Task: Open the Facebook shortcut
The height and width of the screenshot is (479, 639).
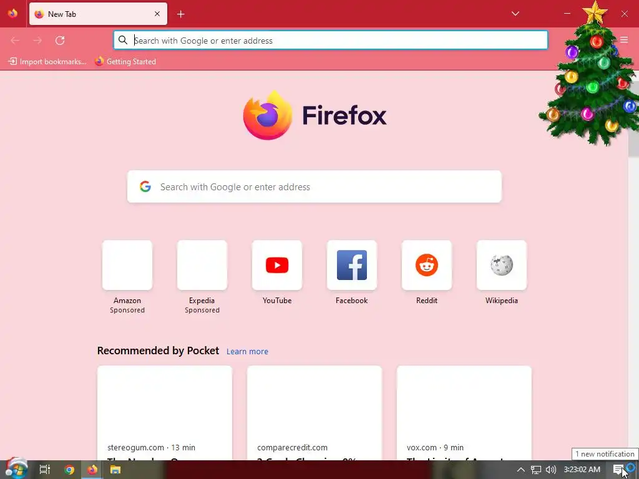Action: 352,265
